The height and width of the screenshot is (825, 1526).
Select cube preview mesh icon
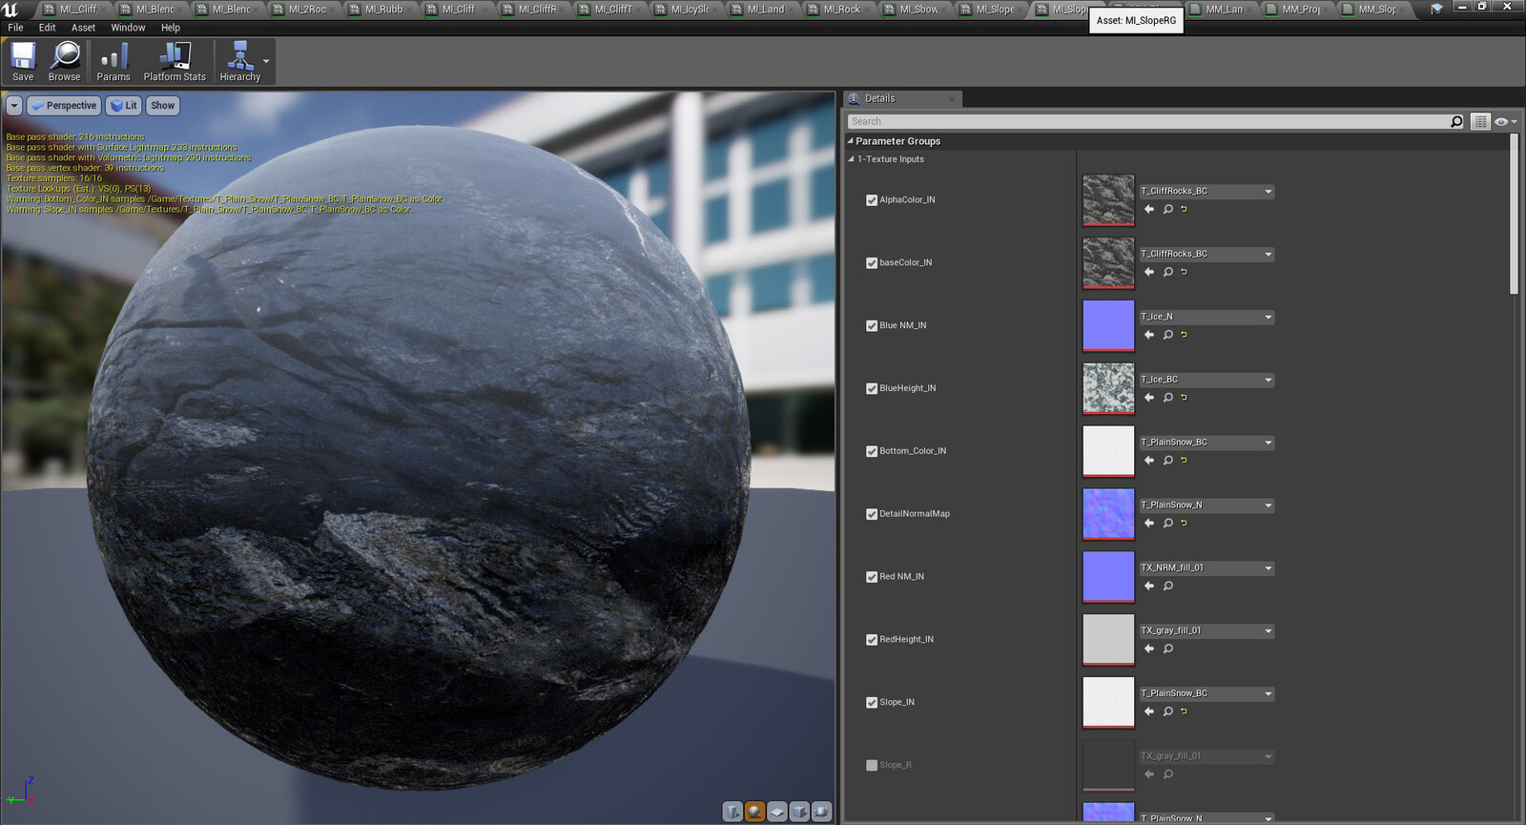(x=799, y=812)
